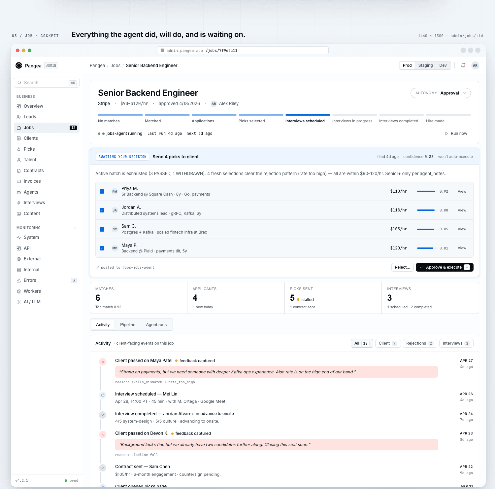495x489 pixels.
Task: Click the Client passed on Maya Patel icon
Action: [103, 362]
